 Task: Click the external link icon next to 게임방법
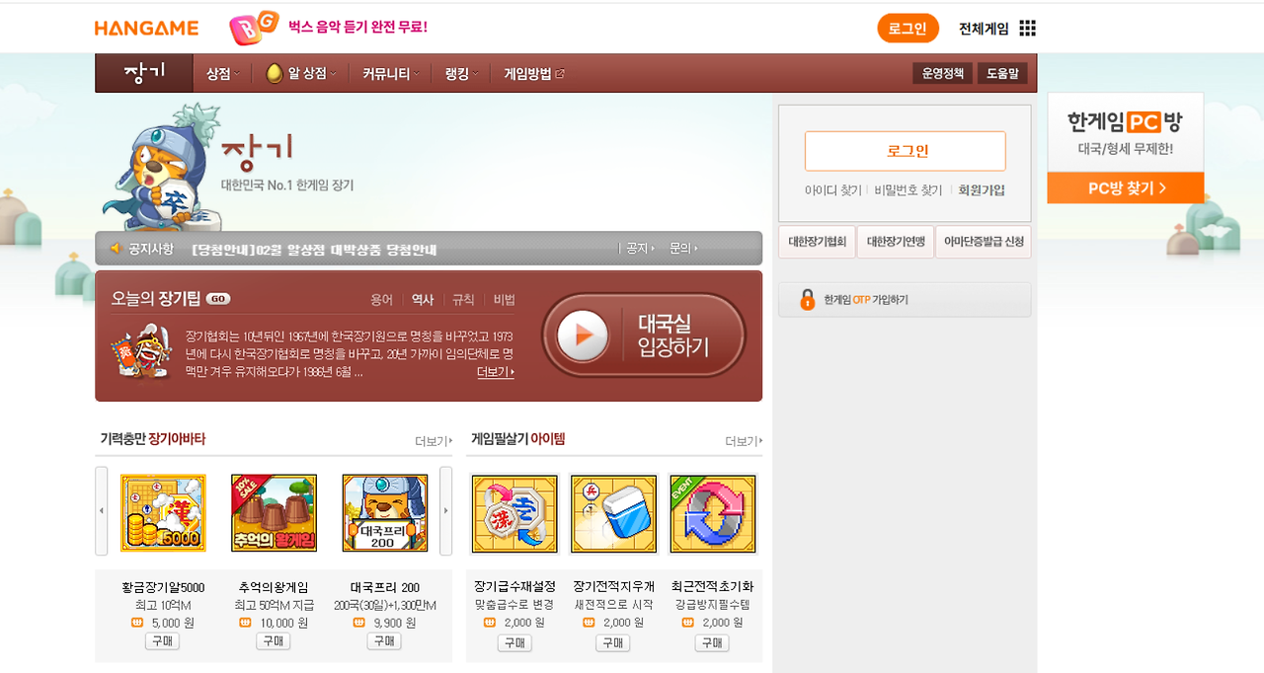click(560, 73)
